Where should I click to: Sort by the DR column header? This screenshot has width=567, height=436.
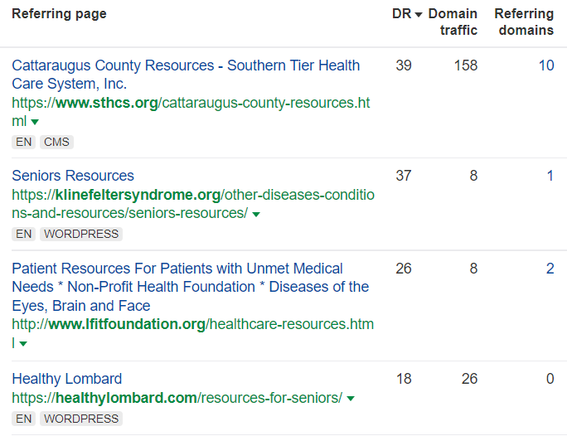(406, 14)
